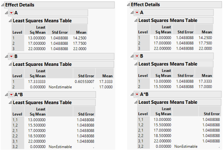Viewport: 223px width, 150px height.
Task: Click 14.2500 mean in left A table
Action: [x=80, y=38]
